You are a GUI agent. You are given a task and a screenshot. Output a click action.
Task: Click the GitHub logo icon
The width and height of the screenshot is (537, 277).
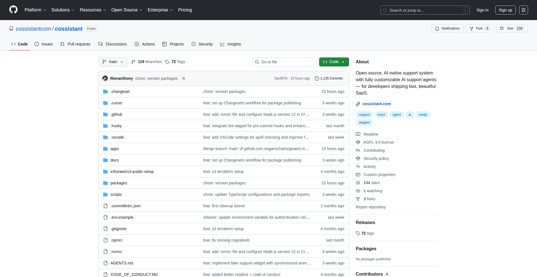(x=13, y=10)
